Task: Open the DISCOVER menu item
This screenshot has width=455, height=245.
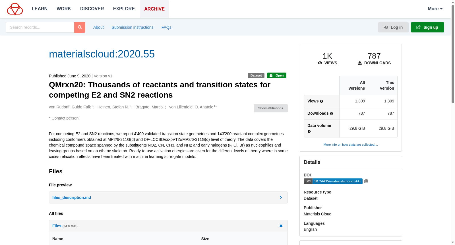Action: point(92,9)
